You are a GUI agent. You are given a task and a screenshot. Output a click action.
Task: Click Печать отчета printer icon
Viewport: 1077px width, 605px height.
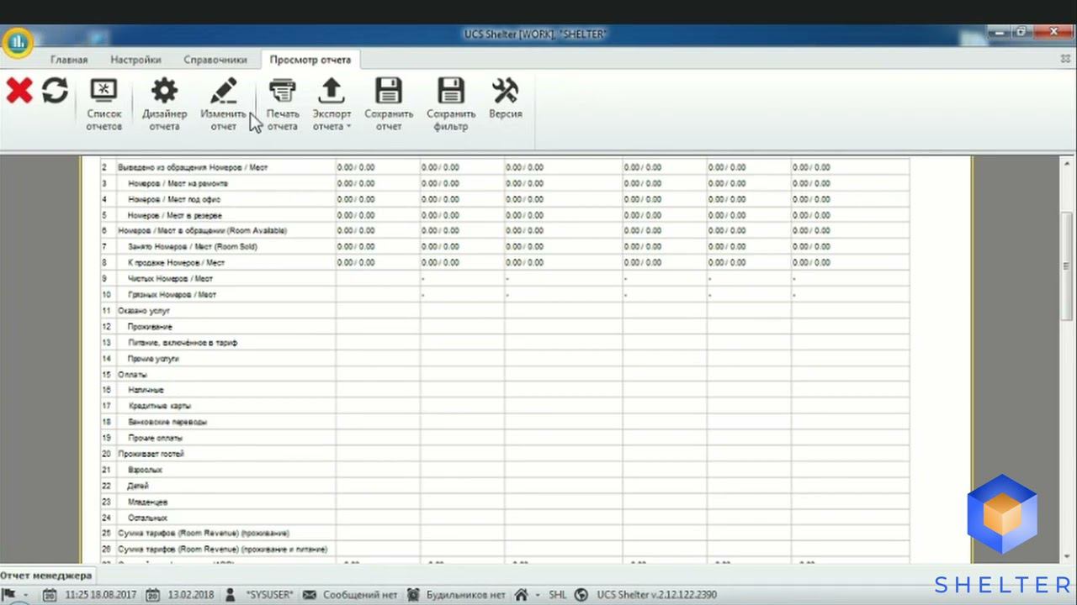click(x=282, y=104)
